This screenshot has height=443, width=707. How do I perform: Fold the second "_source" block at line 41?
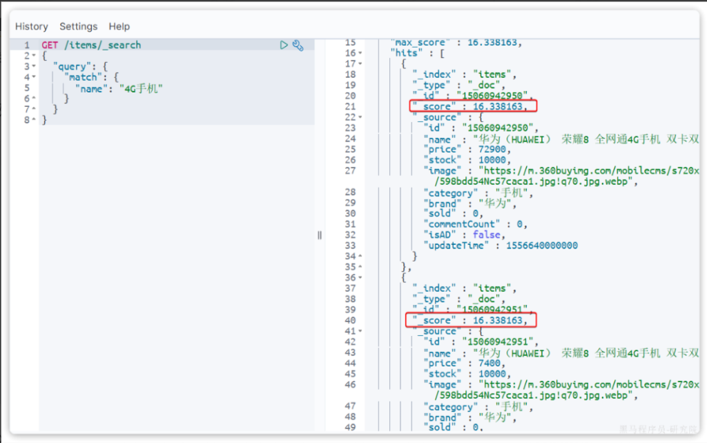[x=360, y=331]
